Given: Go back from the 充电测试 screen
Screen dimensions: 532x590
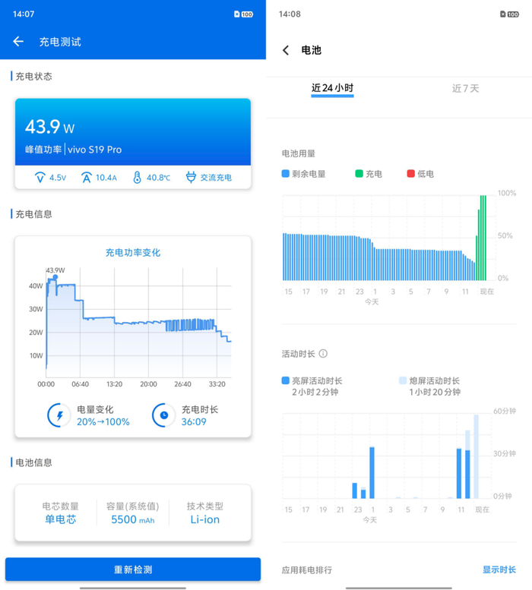Looking at the screenshot, I should 18,42.
